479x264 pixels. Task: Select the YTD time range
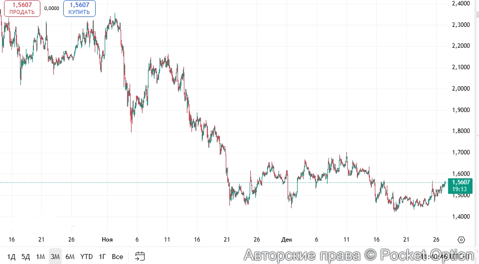click(x=87, y=257)
